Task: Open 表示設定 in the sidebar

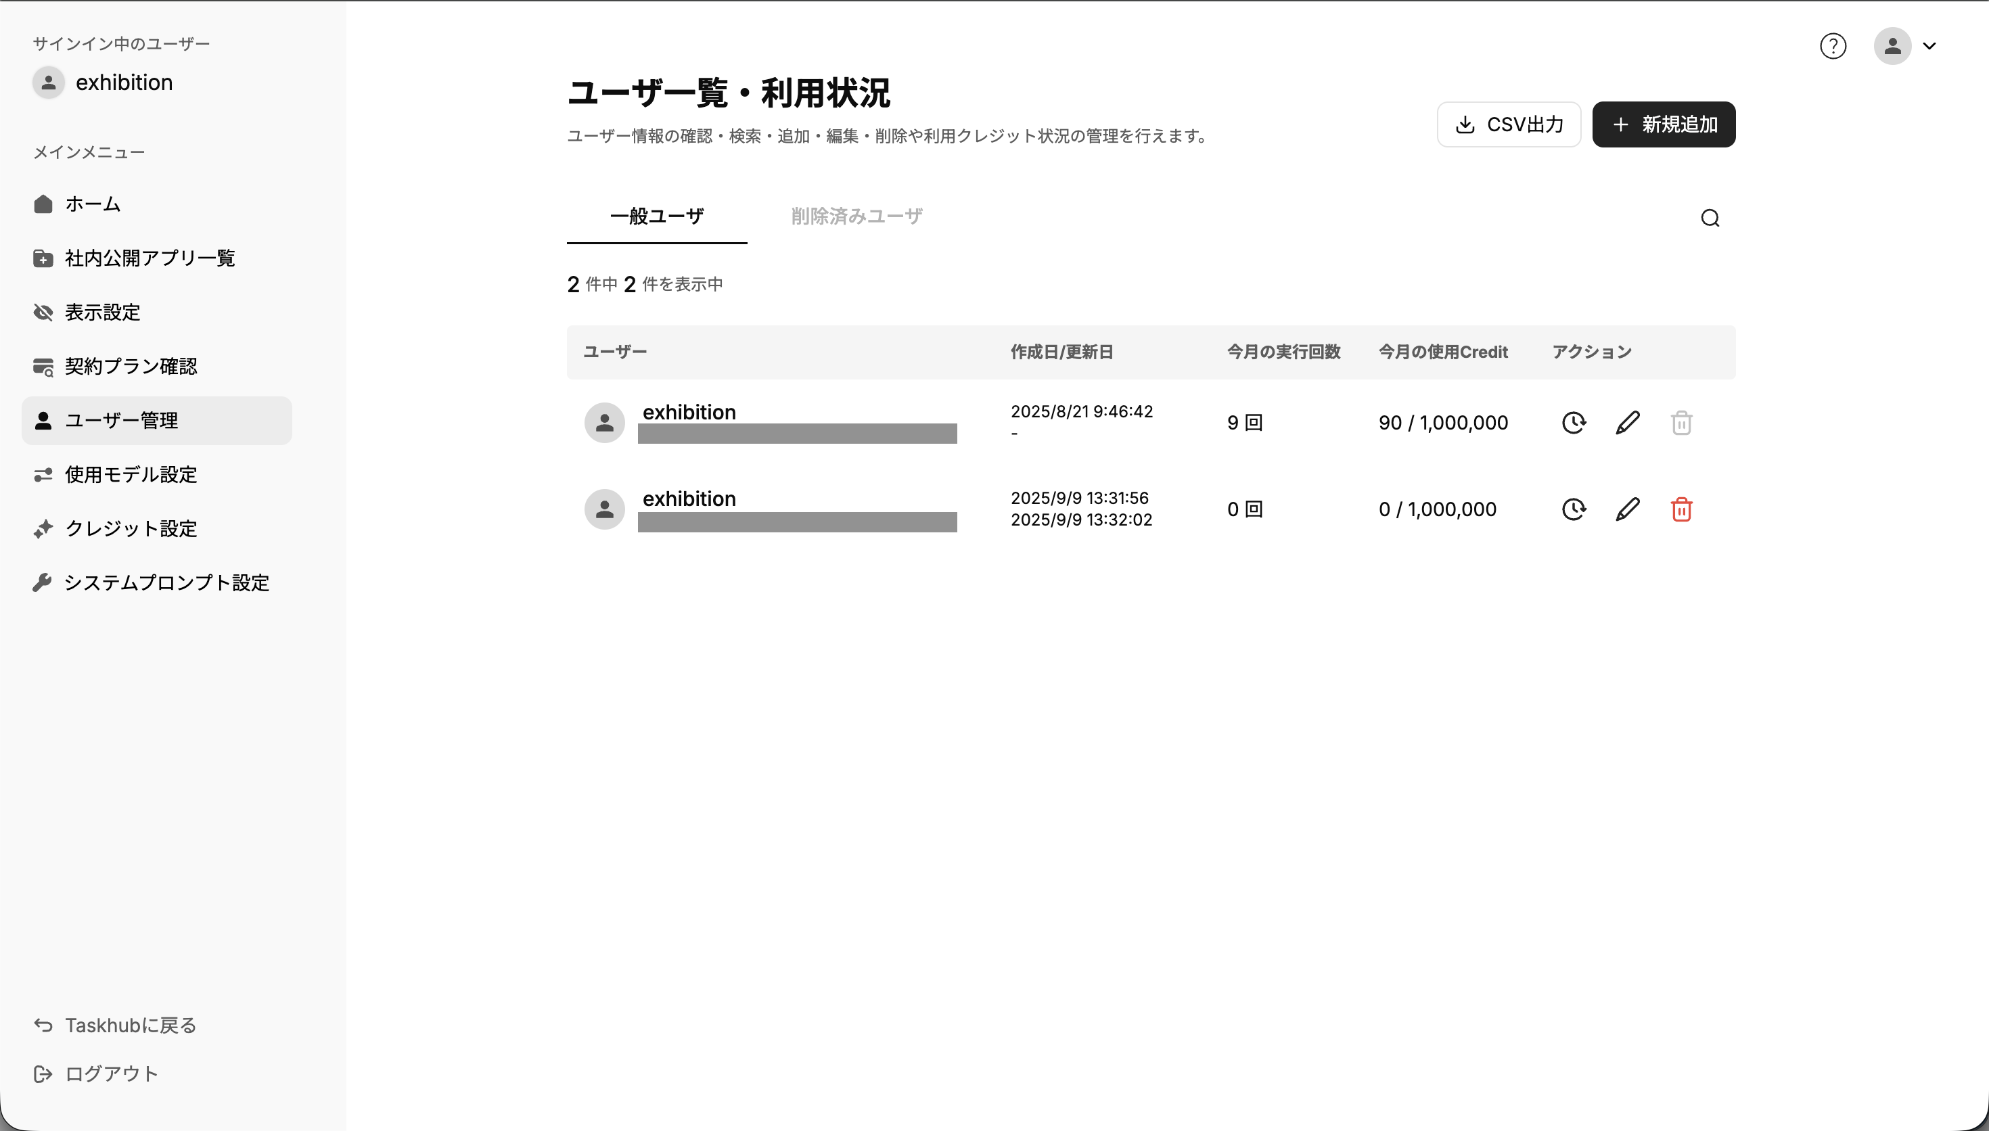Action: tap(103, 313)
